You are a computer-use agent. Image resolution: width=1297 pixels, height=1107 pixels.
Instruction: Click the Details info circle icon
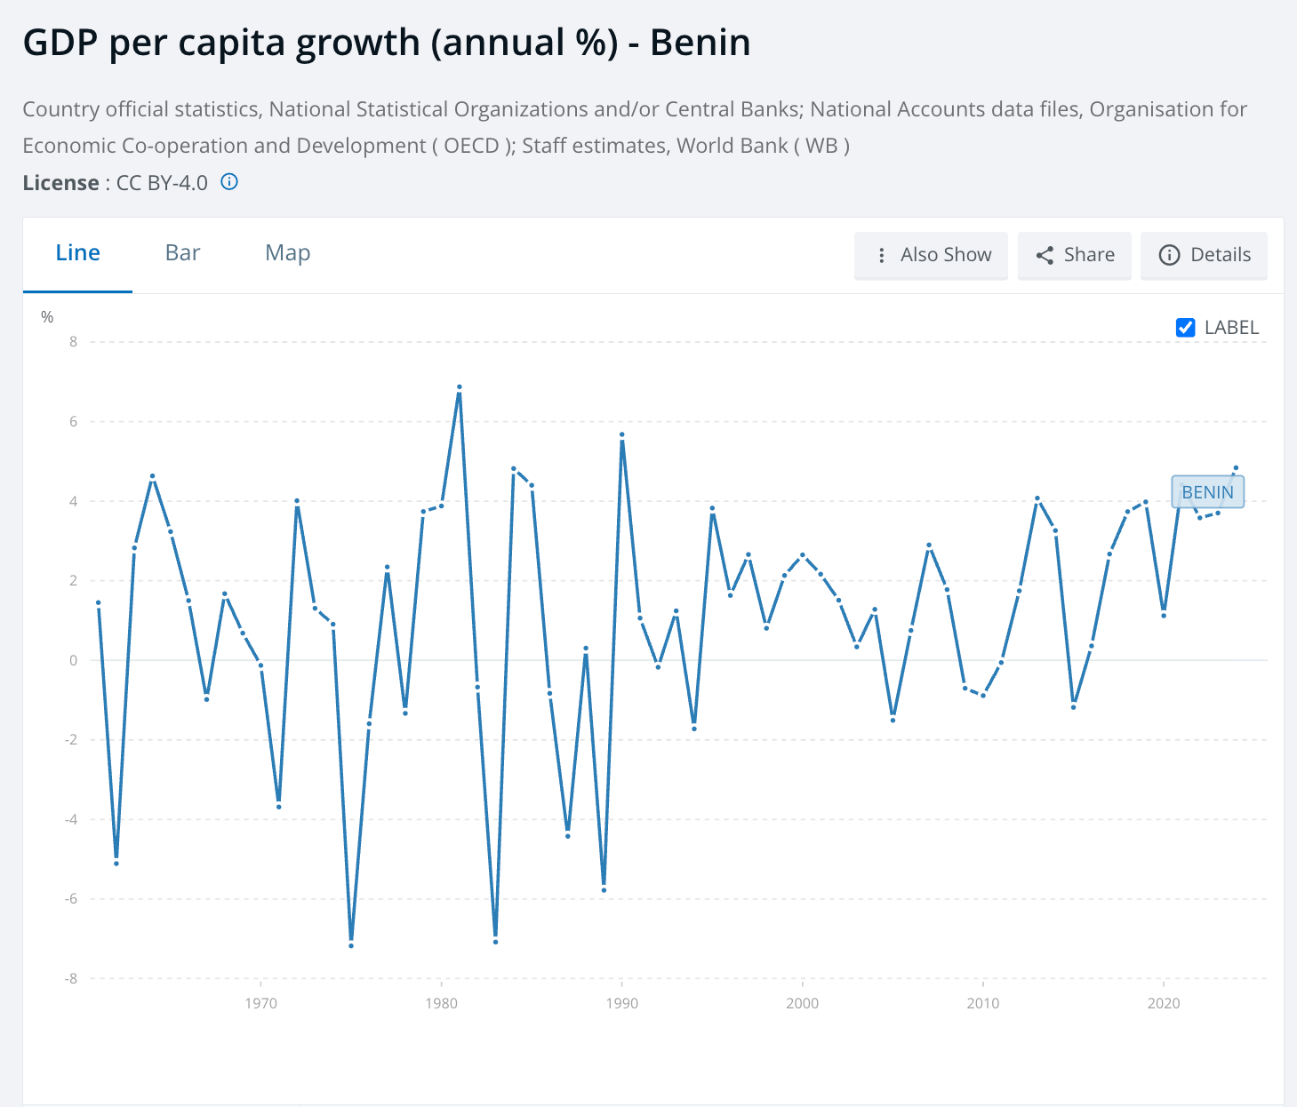[1169, 256]
